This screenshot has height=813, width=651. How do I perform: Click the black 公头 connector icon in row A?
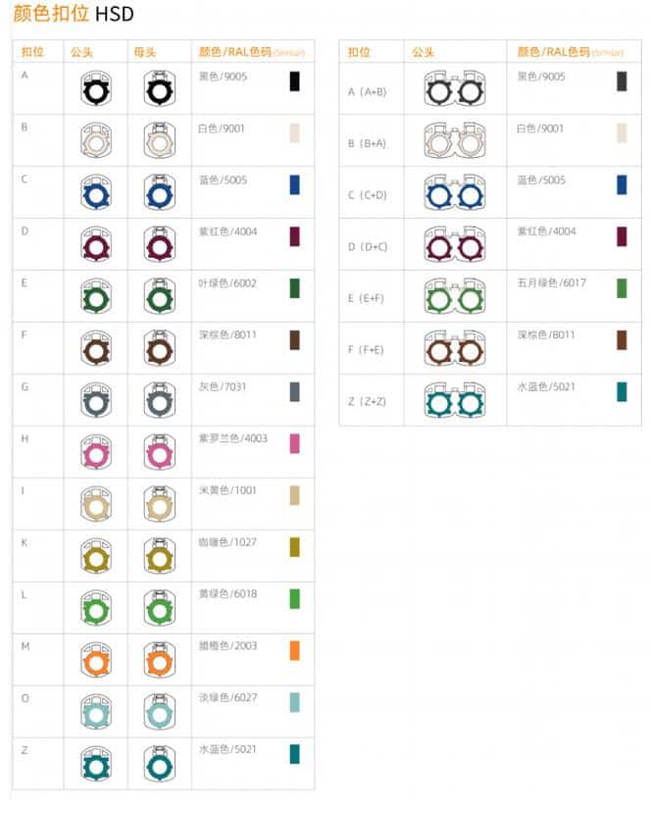coord(96,90)
